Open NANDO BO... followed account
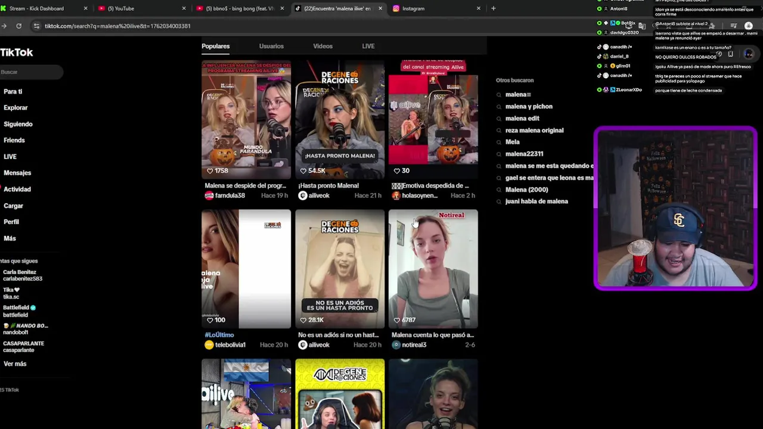Screen dimensions: 763x429 coord(26,329)
